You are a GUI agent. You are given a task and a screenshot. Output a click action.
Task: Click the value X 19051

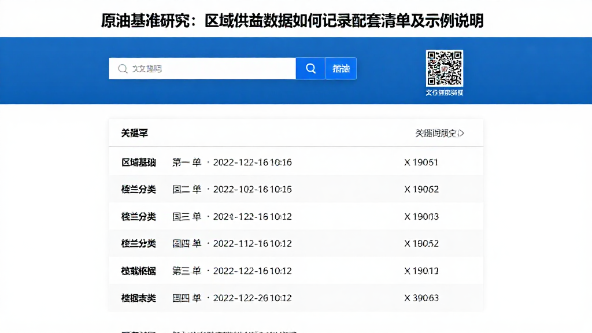tap(421, 162)
